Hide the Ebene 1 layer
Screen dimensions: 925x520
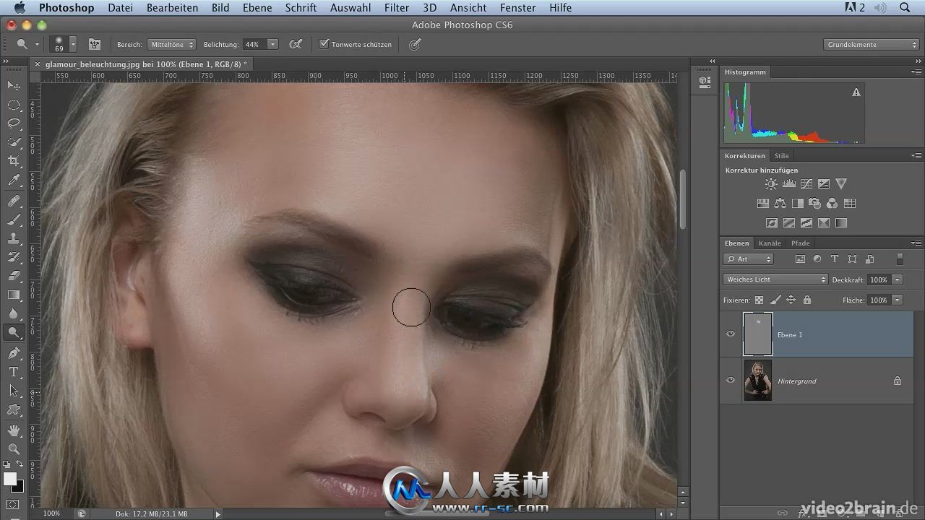731,334
